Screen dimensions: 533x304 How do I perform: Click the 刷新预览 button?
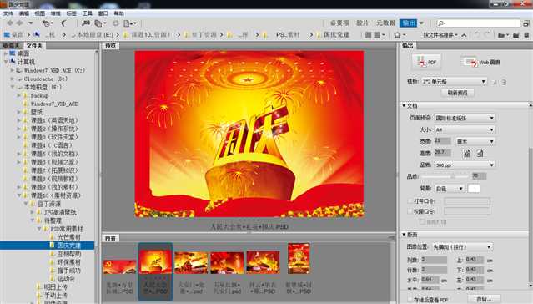point(457,93)
